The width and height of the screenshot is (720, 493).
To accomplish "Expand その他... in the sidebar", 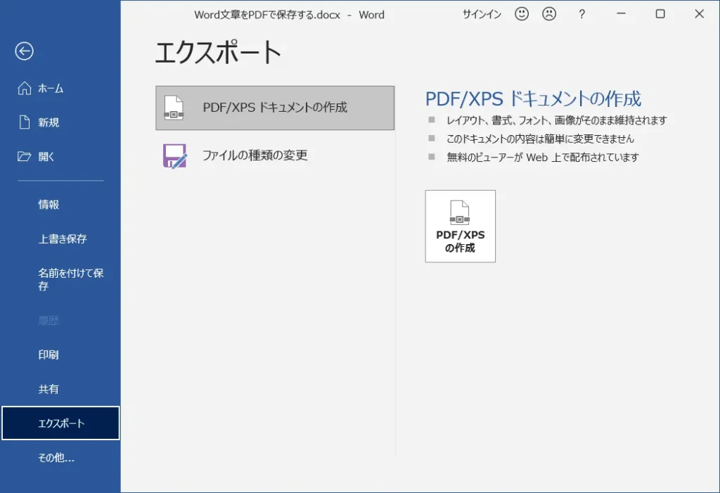I will pyautogui.click(x=56, y=458).
